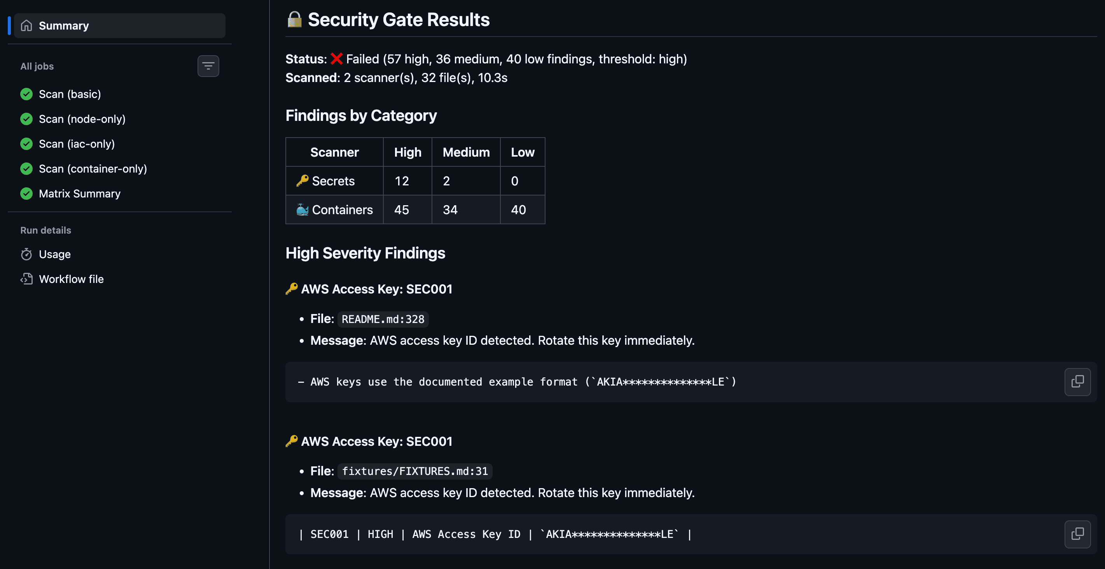
Task: Open the Usage page
Action: click(x=54, y=254)
